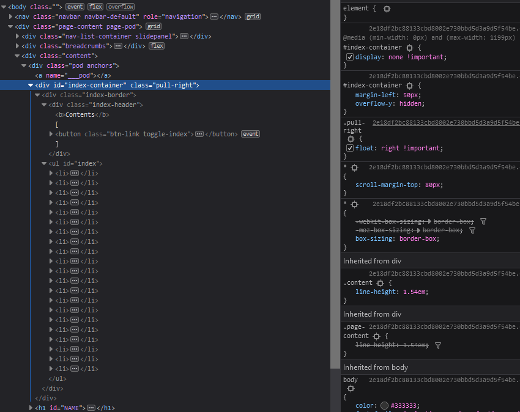Click the closing ul tag row
520x412 pixels.
click(58, 378)
